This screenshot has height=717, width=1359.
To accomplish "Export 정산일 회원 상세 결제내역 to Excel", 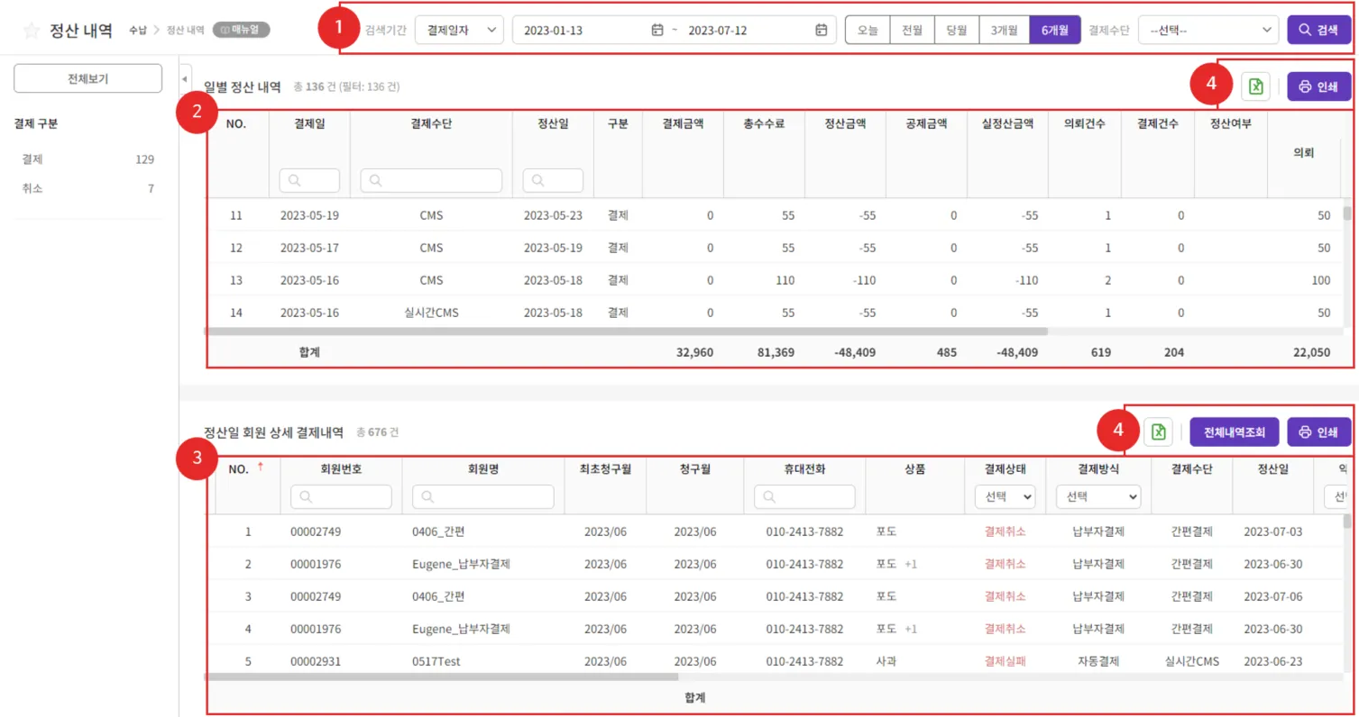I will [x=1158, y=431].
